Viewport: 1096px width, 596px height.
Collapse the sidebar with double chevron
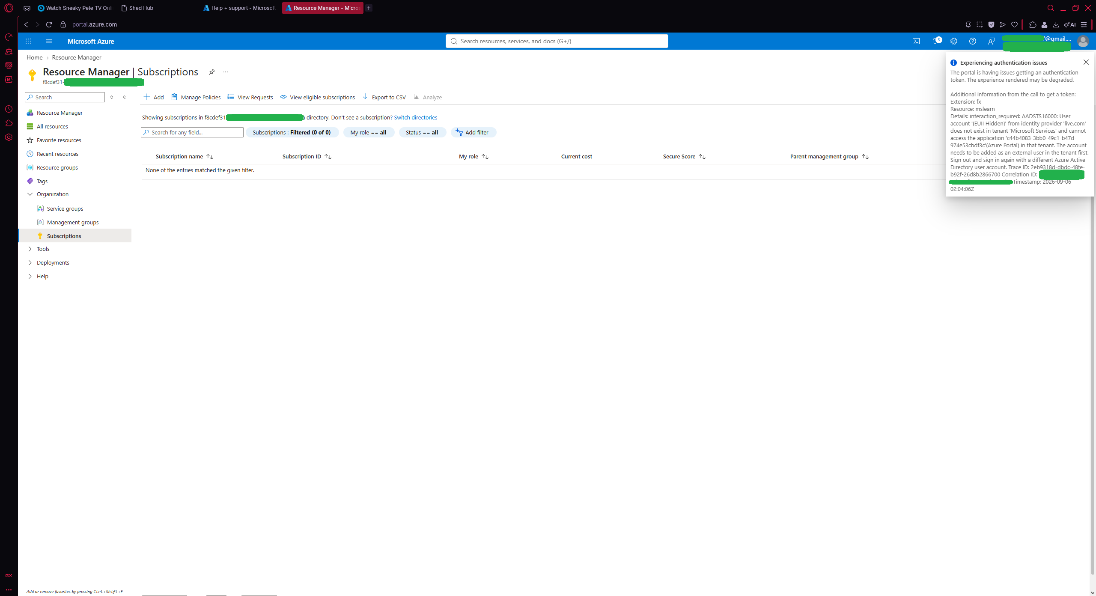point(125,97)
